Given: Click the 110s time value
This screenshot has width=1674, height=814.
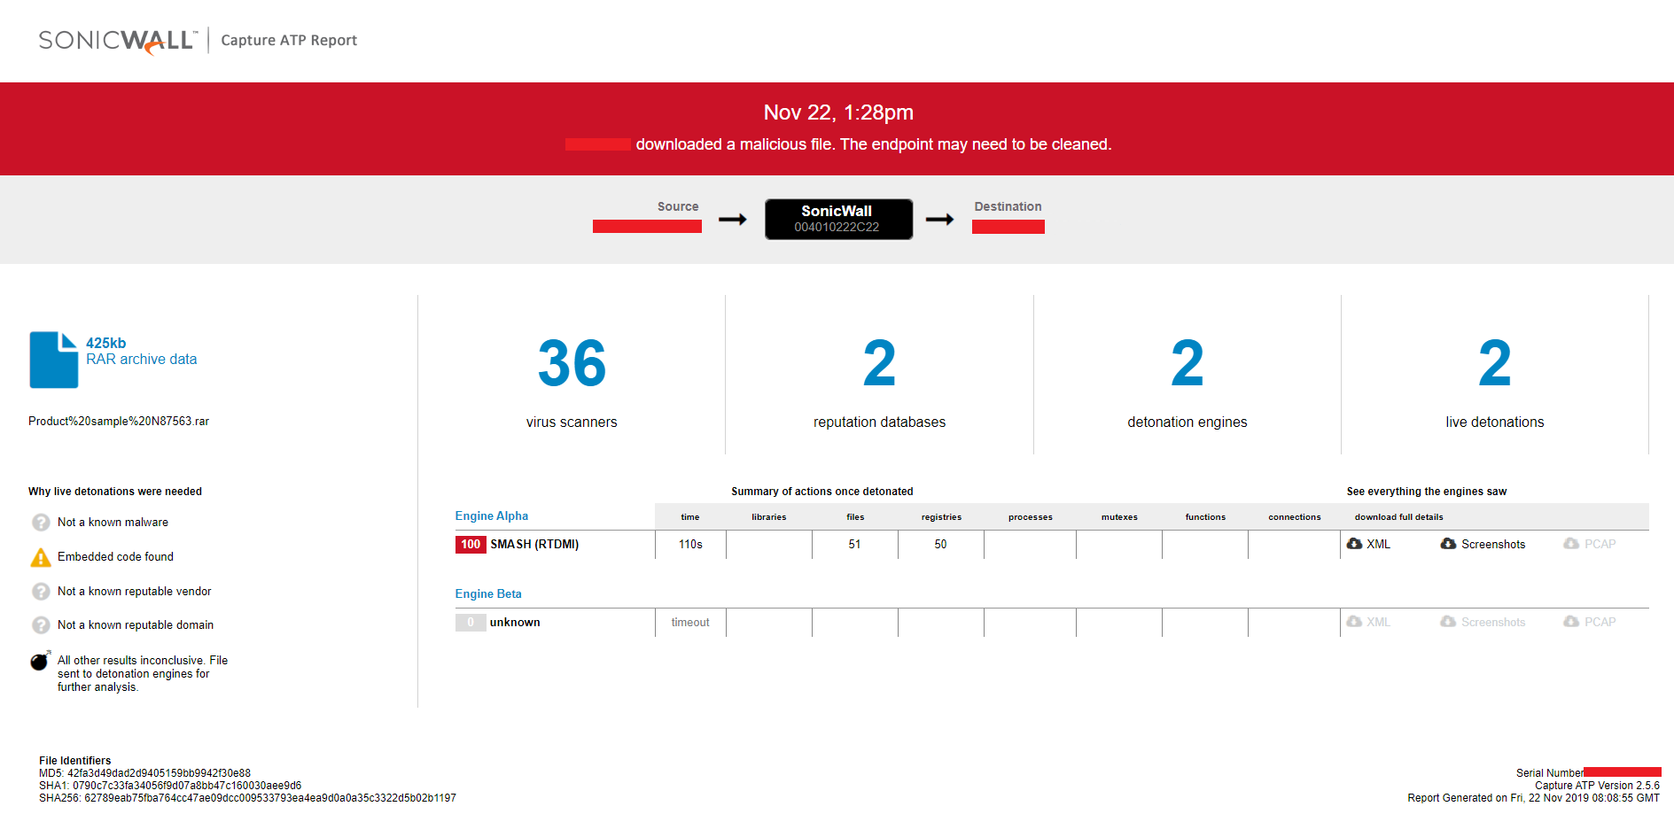Looking at the screenshot, I should 690,545.
